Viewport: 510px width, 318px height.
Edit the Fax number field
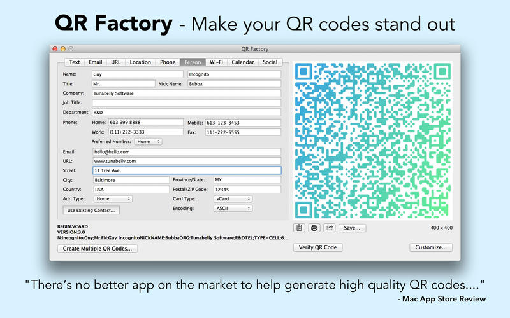point(243,132)
